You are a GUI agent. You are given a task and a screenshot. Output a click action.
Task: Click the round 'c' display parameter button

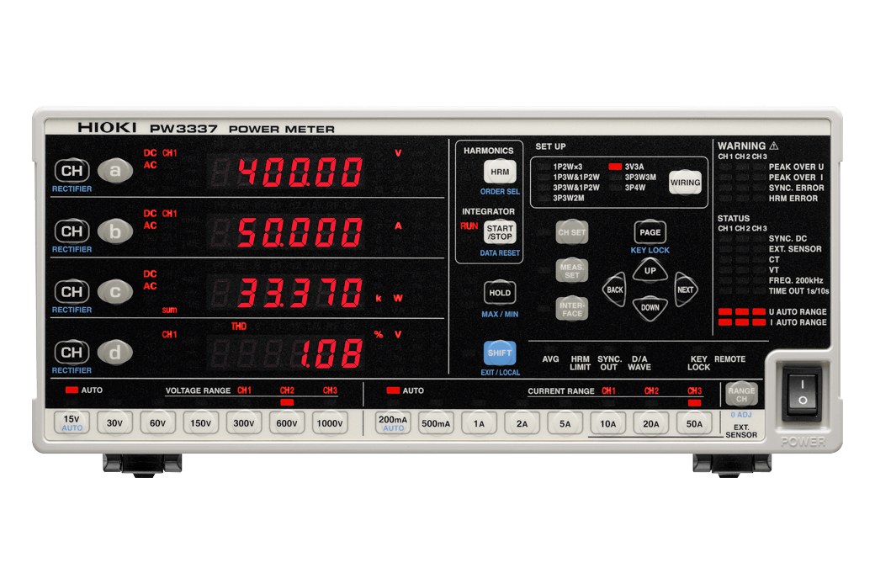click(115, 291)
